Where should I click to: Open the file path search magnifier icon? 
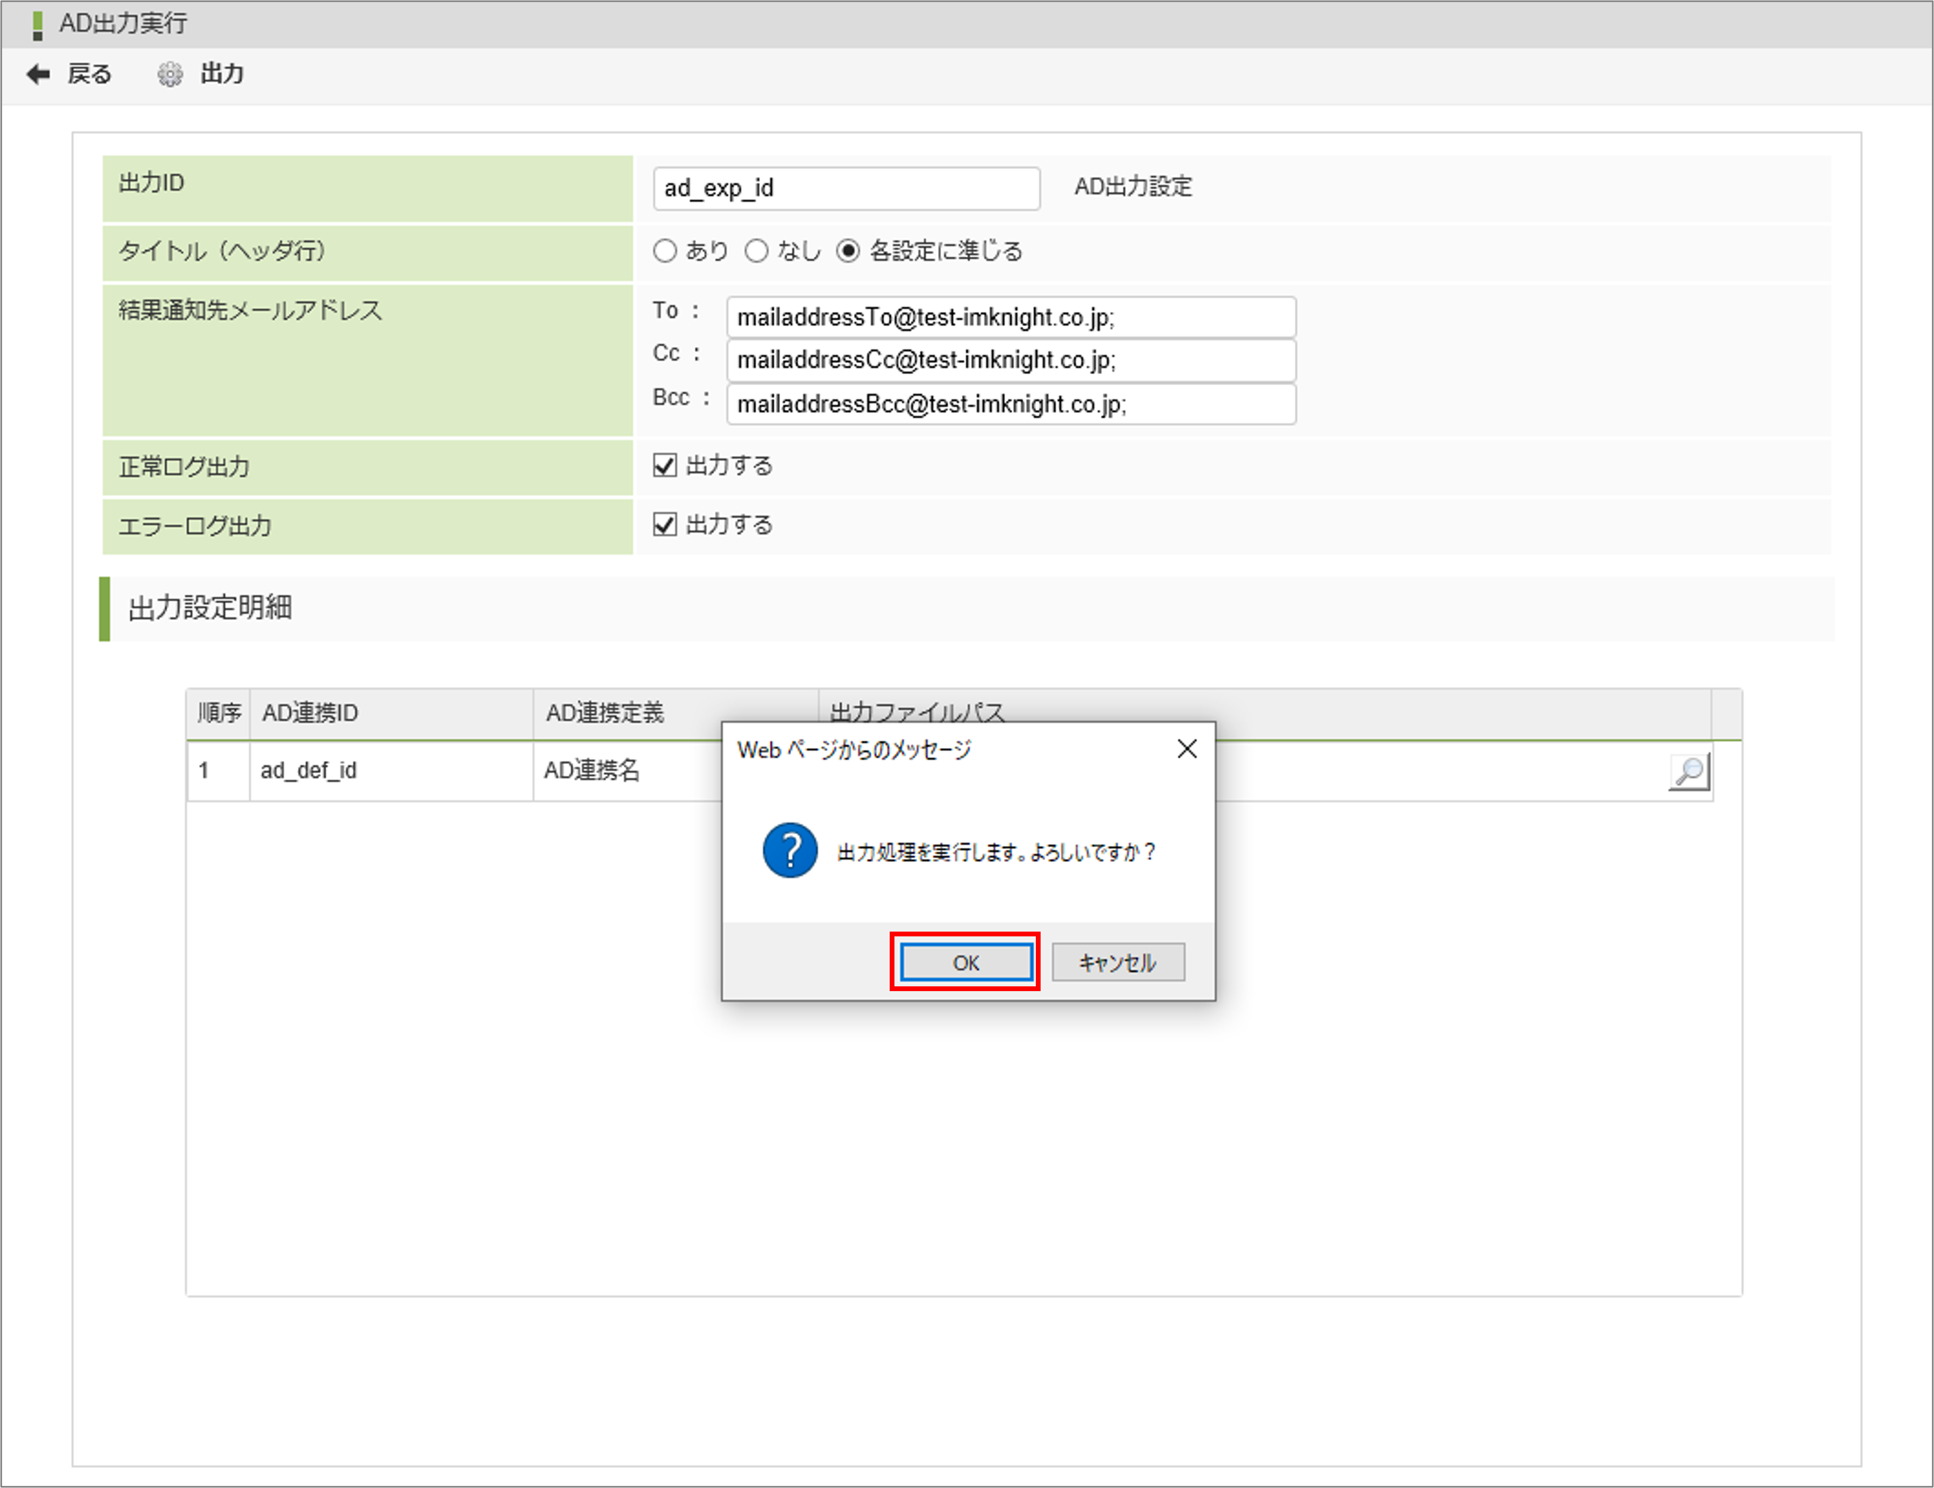coord(1690,772)
